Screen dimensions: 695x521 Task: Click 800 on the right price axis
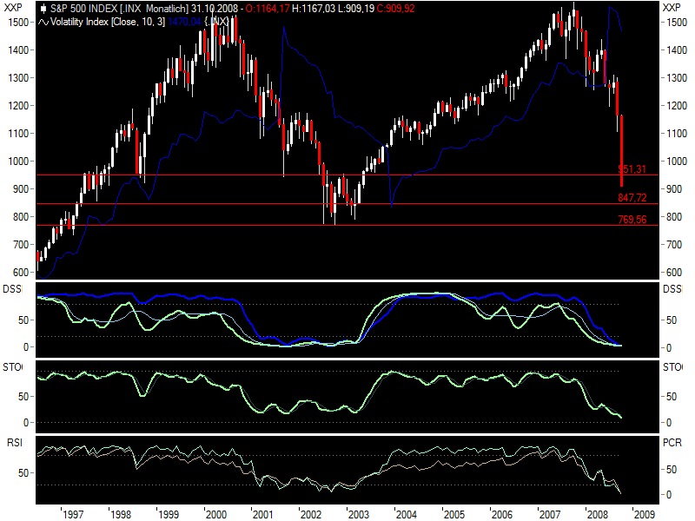[674, 217]
